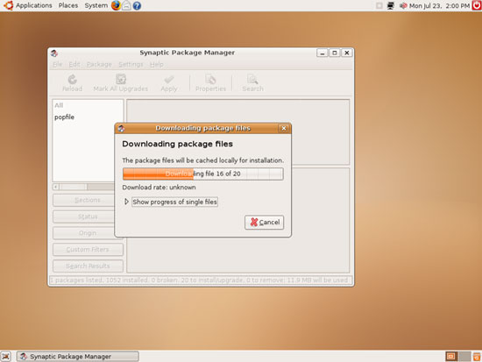Viewport: 482px width, 362px height.
Task: Click the Properties toolbar icon
Action: click(210, 80)
